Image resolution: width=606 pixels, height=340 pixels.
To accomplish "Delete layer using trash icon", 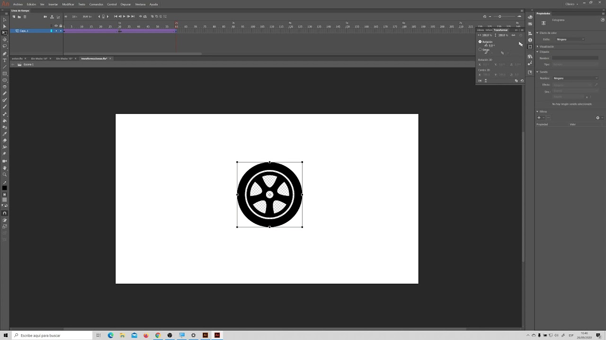I will (x=25, y=17).
